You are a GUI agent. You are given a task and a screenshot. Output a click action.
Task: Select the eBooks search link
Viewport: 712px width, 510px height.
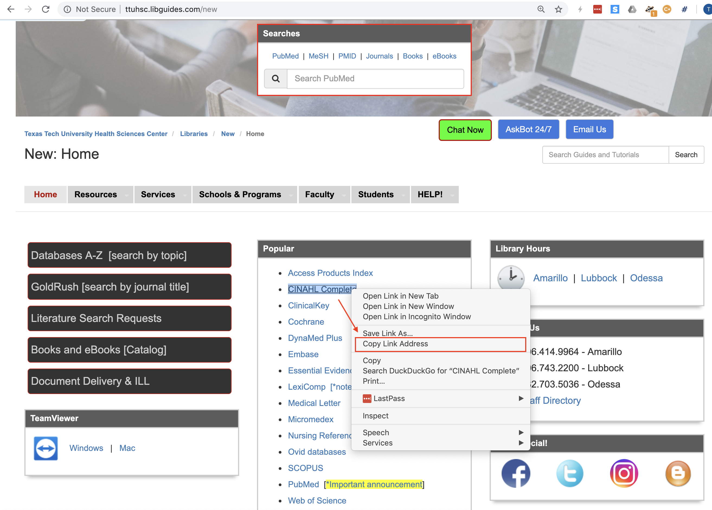pos(444,56)
